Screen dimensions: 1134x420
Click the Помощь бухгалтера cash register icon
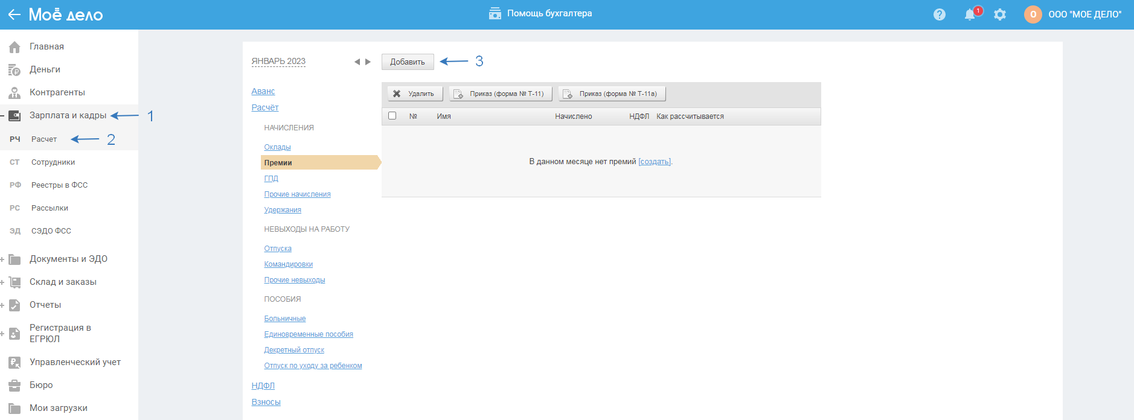click(x=495, y=13)
